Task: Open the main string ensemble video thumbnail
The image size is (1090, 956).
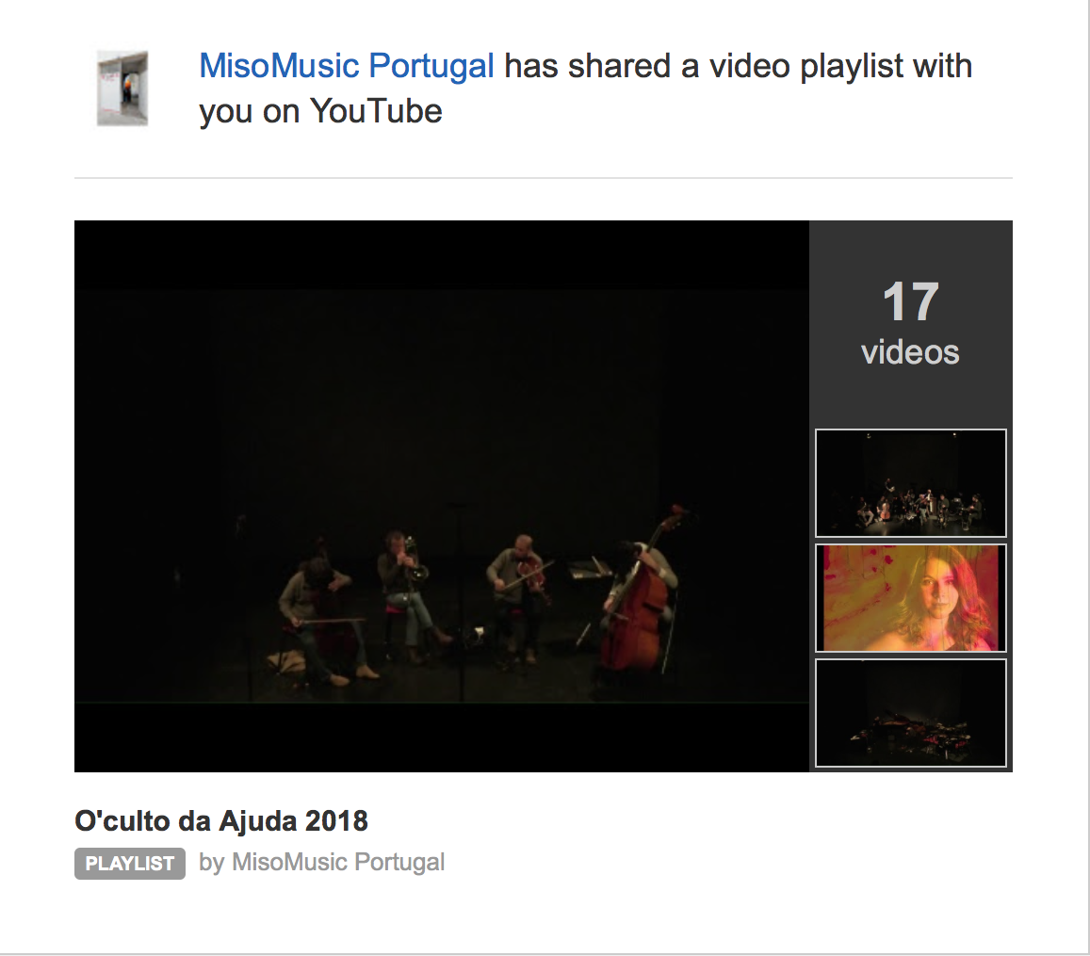Action: (x=442, y=496)
